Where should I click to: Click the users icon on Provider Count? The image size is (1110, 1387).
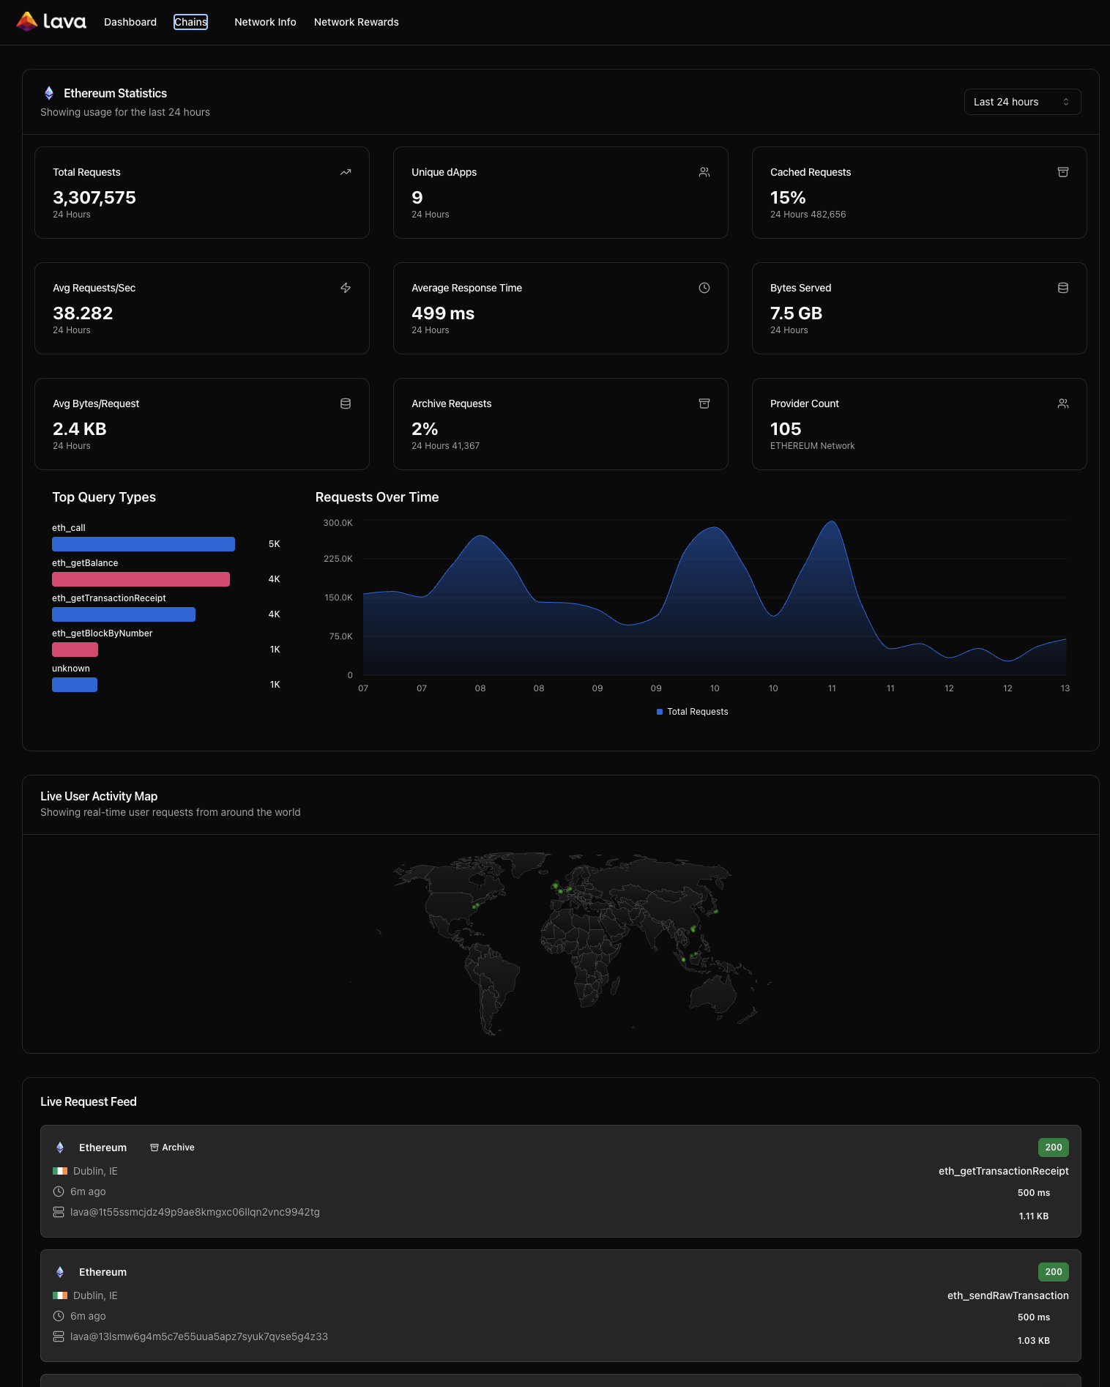(1063, 404)
